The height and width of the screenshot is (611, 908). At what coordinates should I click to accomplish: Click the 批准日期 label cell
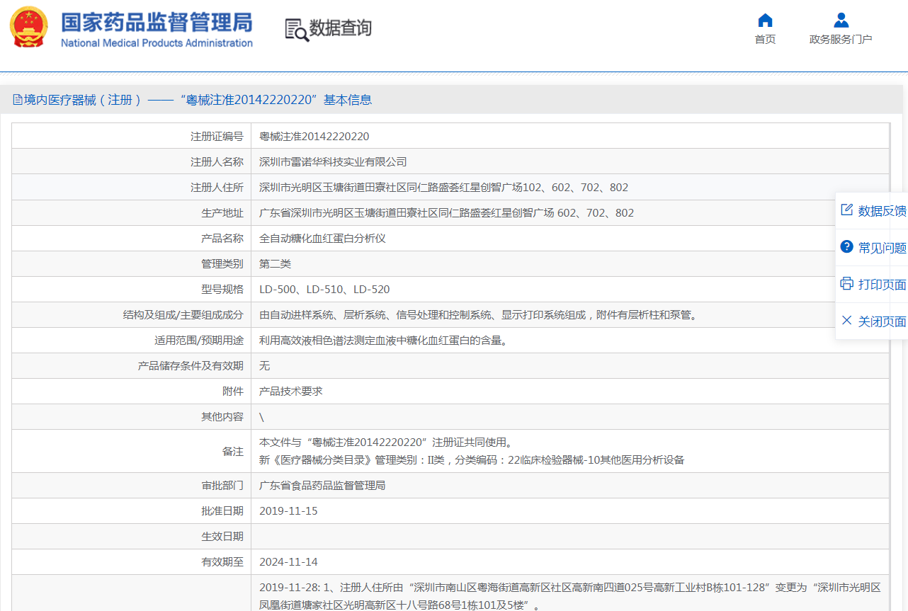tap(132, 511)
